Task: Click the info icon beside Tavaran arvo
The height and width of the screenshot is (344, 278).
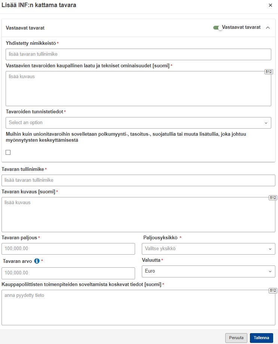Action: [37, 261]
